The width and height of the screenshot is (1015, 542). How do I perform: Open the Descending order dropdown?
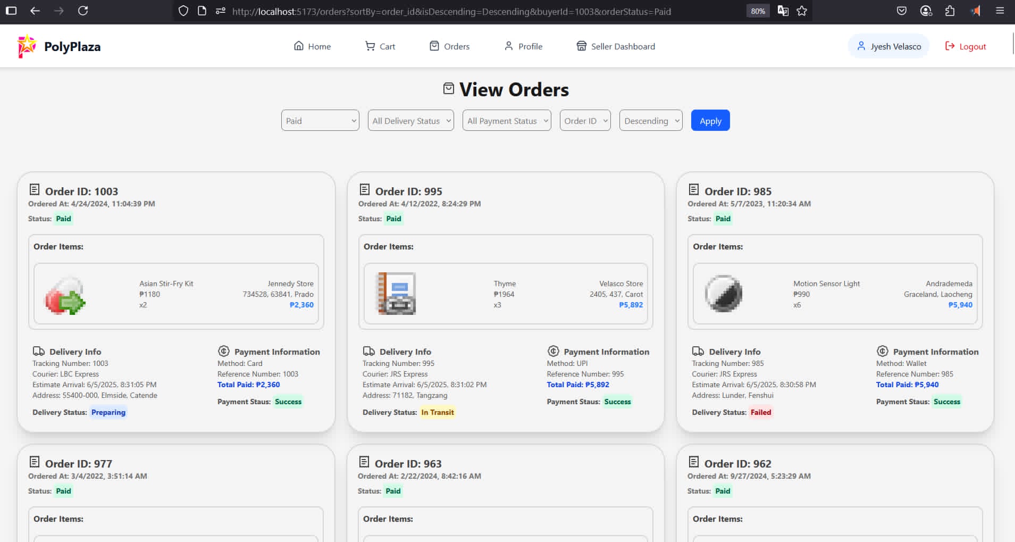tap(651, 121)
